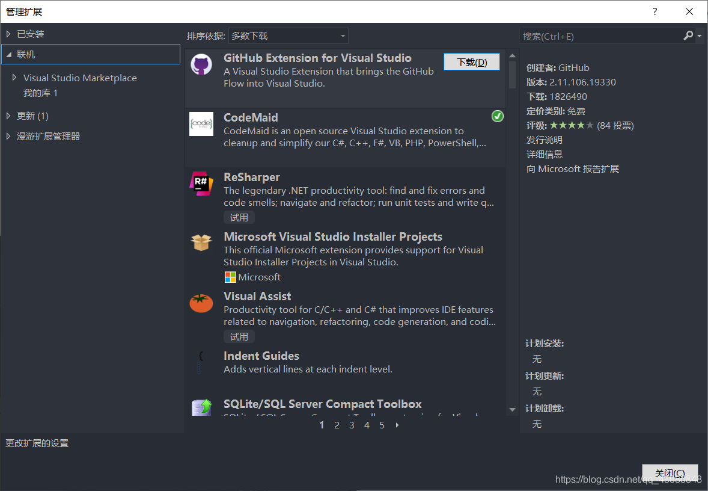Click the next page arrow

pos(397,425)
